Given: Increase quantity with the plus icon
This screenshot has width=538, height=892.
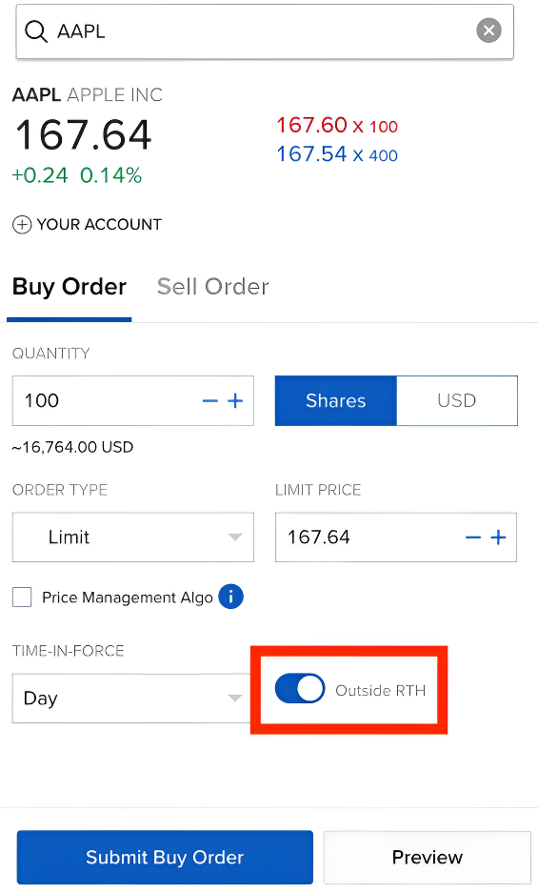Looking at the screenshot, I should click(235, 401).
